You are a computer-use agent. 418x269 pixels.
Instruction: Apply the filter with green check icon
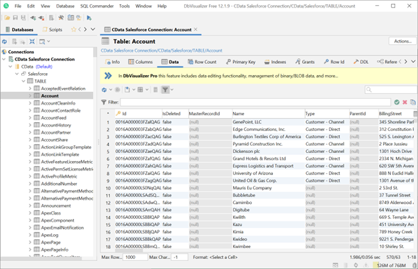[397, 102]
